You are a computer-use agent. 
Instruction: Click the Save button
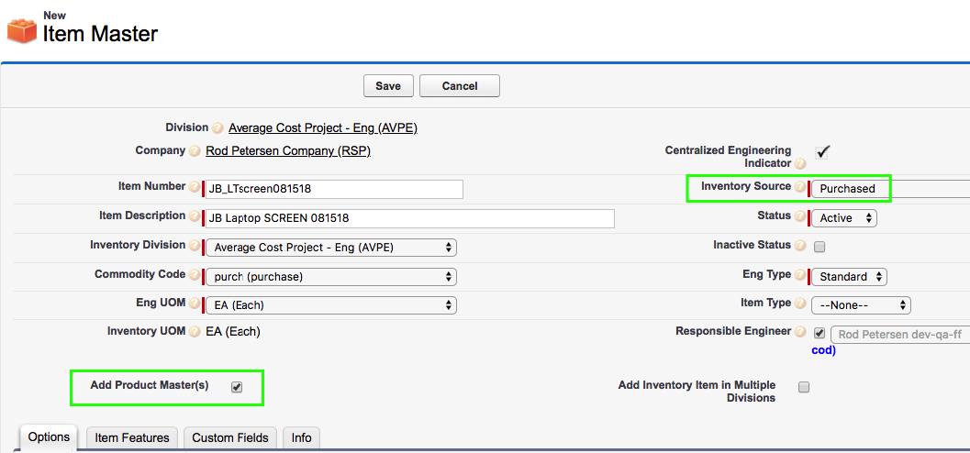[x=388, y=86]
